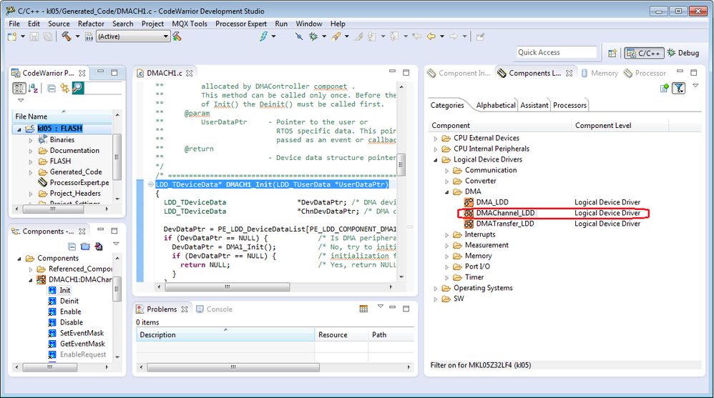Open the (Active) build configuration dropdown
The image size is (714, 398).
[133, 36]
